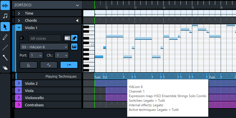236x118 pixels.
Task: Select the Violin 2 track name
Action: pyautogui.click(x=31, y=83)
